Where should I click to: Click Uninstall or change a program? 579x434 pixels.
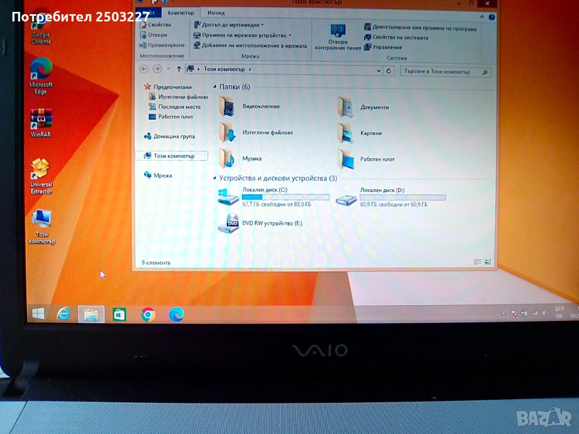pyautogui.click(x=420, y=28)
